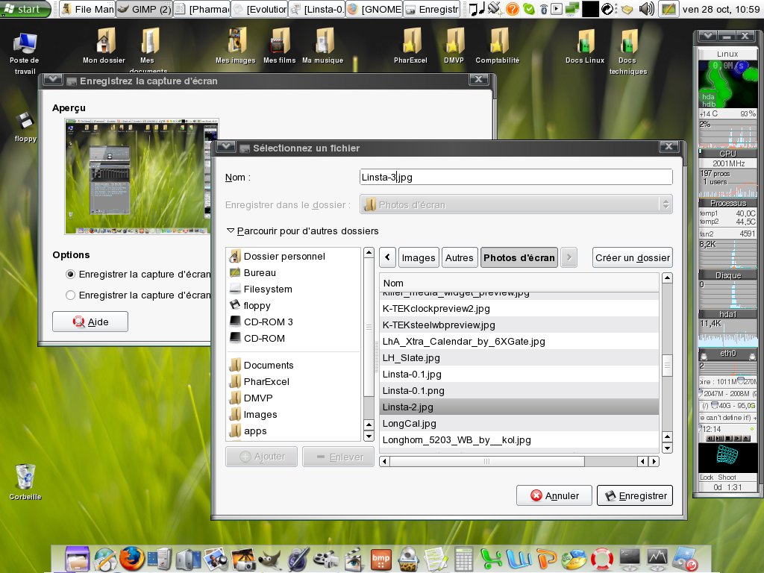This screenshot has height=573, width=764.
Task: Click the path bar right arrow button
Action: pyautogui.click(x=569, y=257)
